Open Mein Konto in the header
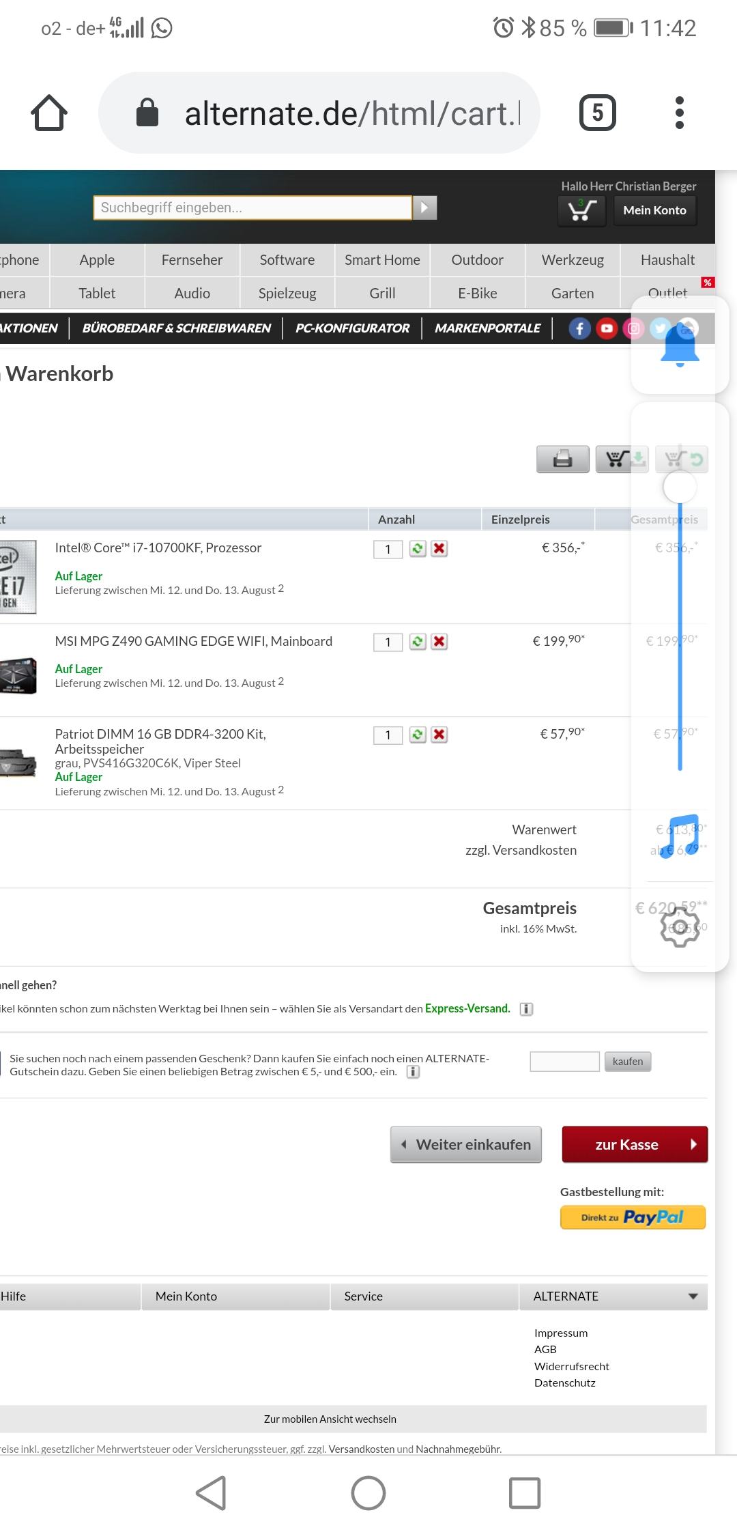 pyautogui.click(x=654, y=210)
